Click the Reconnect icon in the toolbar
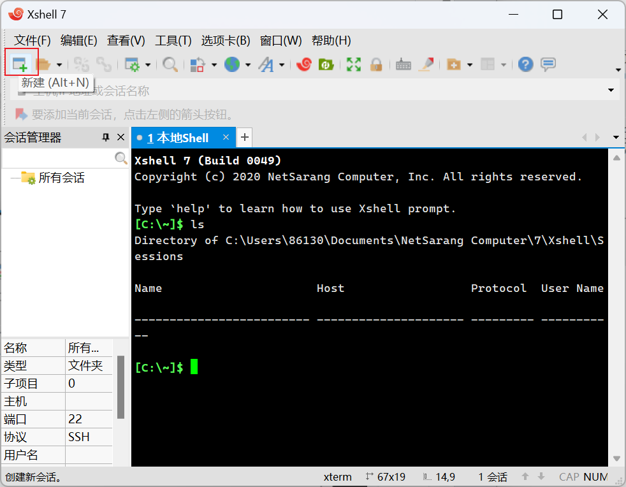The image size is (626, 487). pos(104,64)
